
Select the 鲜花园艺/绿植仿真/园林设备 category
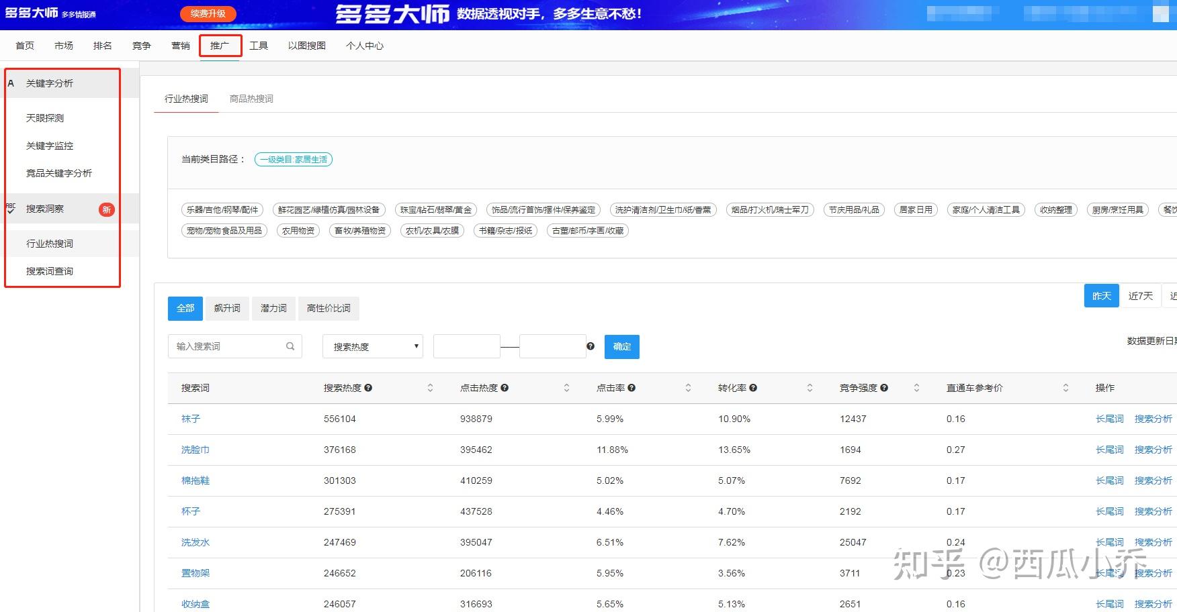pos(329,210)
